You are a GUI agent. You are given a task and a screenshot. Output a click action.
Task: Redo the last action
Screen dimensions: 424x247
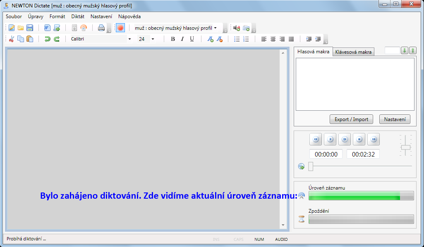[57, 39]
